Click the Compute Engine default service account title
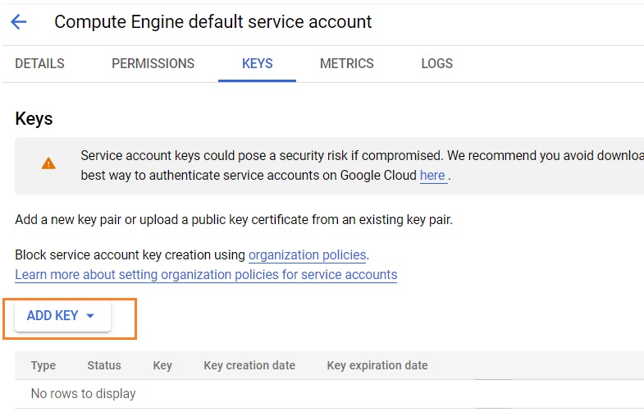The image size is (644, 417). [x=212, y=22]
